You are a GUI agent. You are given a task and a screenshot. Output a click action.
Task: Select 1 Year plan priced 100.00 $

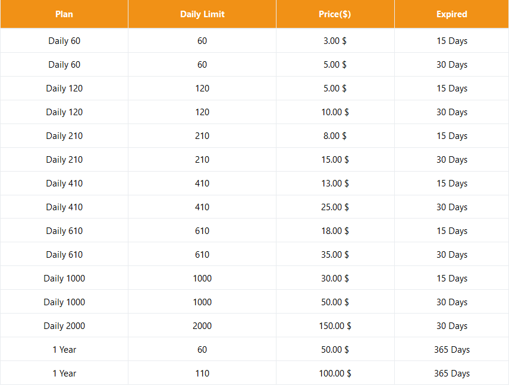click(64, 374)
